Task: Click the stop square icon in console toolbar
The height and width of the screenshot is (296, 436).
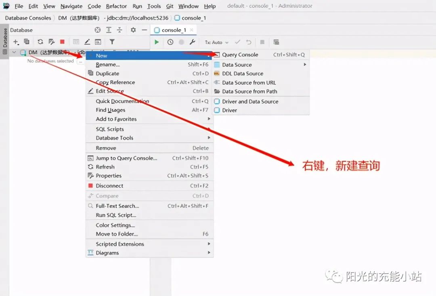Action: pyautogui.click(x=262, y=42)
